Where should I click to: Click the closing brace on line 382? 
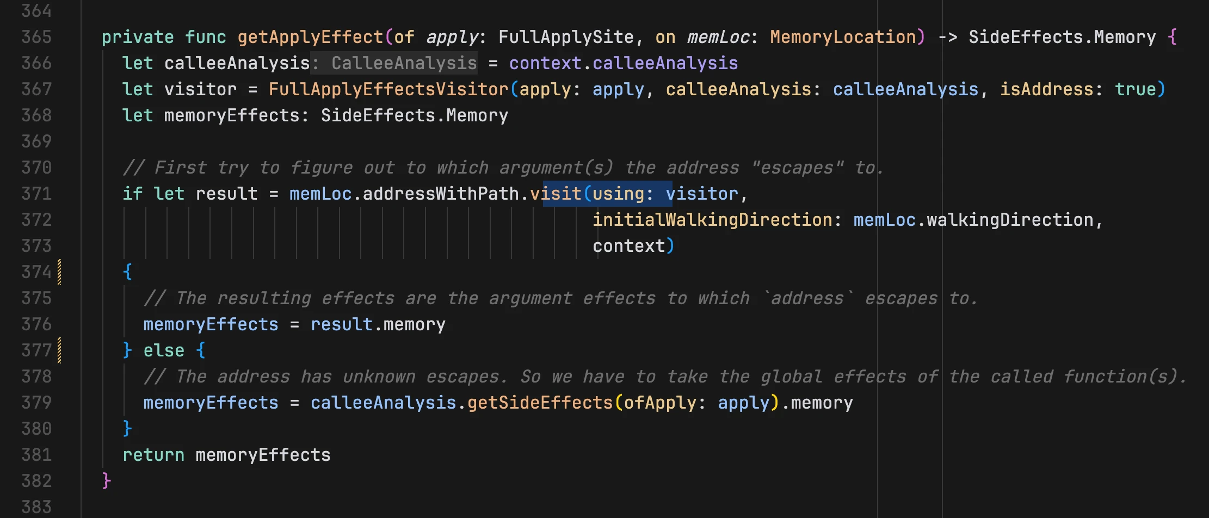point(107,481)
